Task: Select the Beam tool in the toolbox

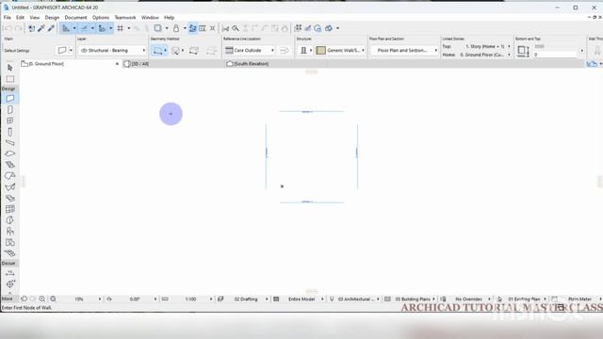Action: coord(10,142)
